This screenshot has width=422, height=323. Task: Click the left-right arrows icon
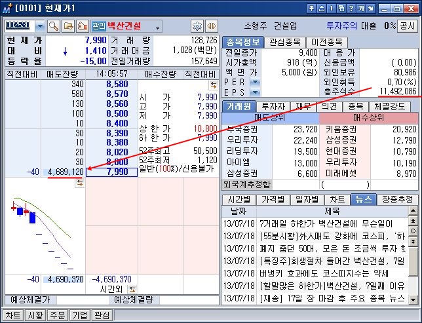pyautogui.click(x=211, y=26)
